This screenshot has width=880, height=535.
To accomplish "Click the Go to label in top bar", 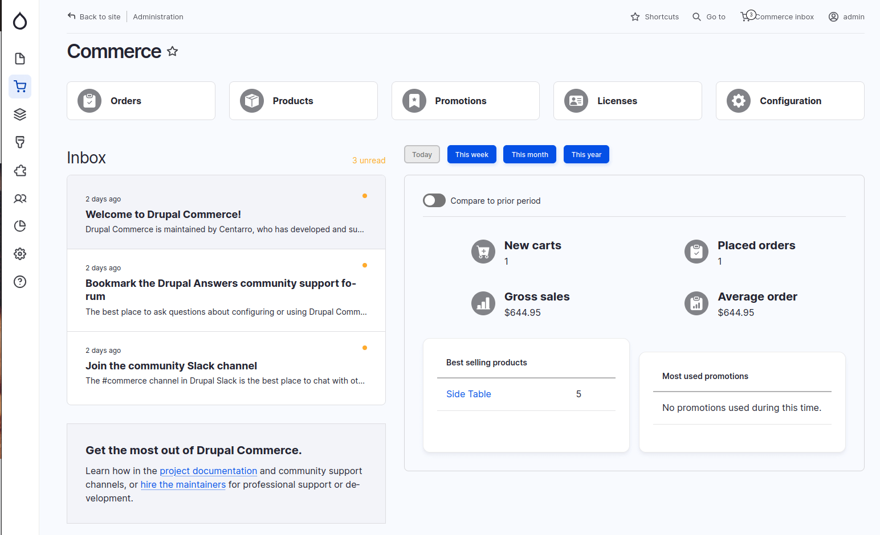I will 716,17.
